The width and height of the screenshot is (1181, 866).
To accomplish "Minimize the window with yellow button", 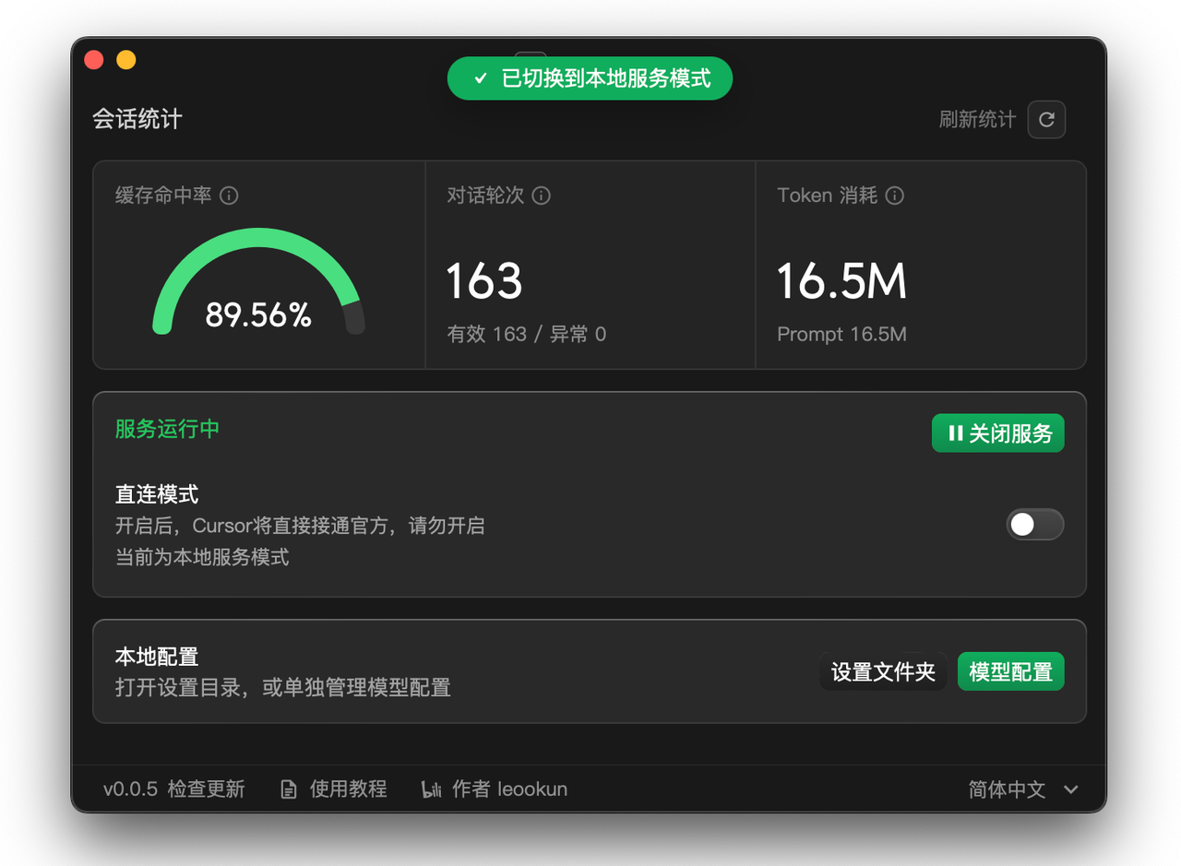I will pyautogui.click(x=126, y=60).
